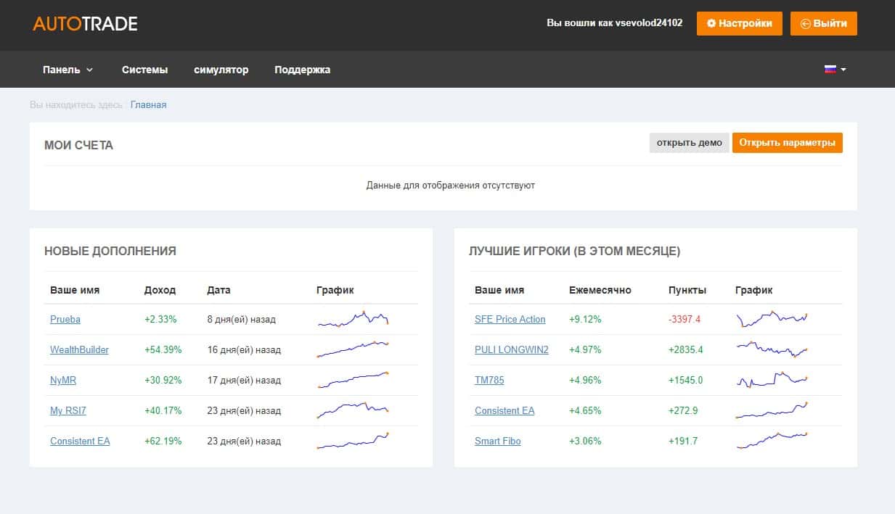Open the Системы menu item
This screenshot has height=514, width=895.
point(144,70)
